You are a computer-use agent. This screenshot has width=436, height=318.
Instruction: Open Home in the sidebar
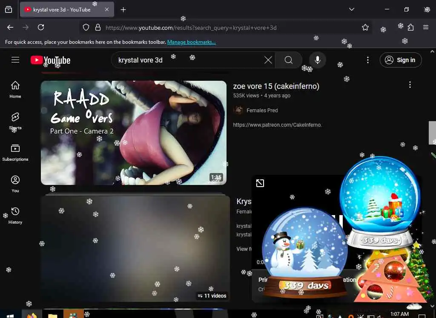coord(15,89)
